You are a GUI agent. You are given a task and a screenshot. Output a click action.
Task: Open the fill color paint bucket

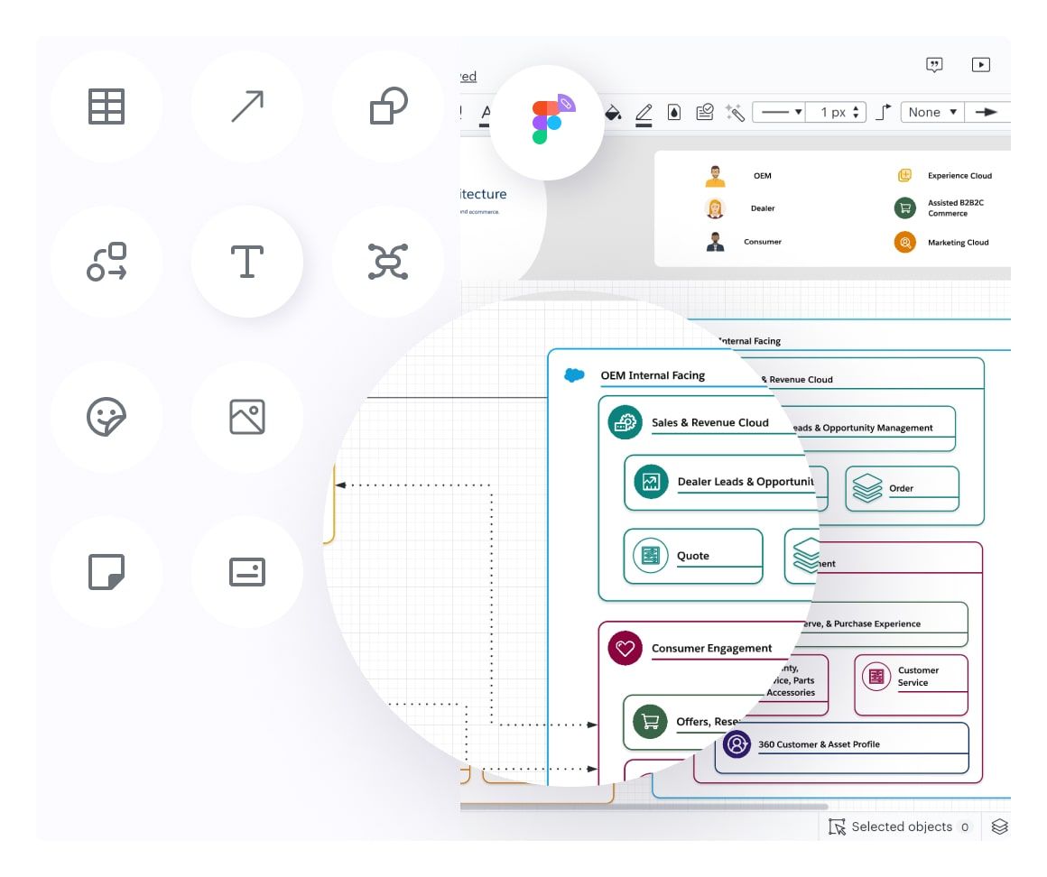(612, 112)
